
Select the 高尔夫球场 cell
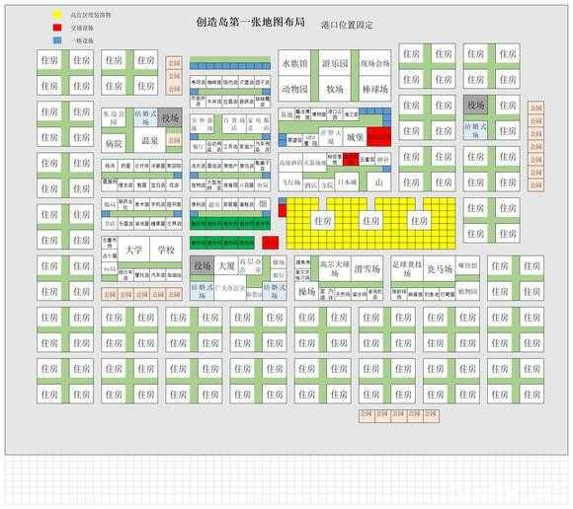335,268
